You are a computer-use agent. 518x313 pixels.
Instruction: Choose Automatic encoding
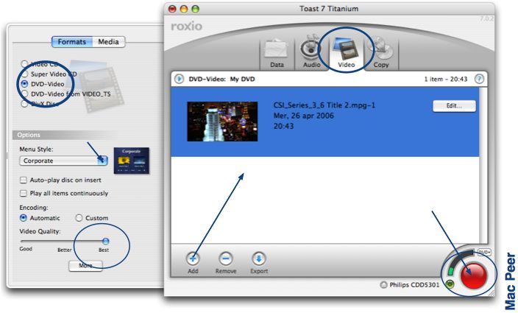click(23, 218)
